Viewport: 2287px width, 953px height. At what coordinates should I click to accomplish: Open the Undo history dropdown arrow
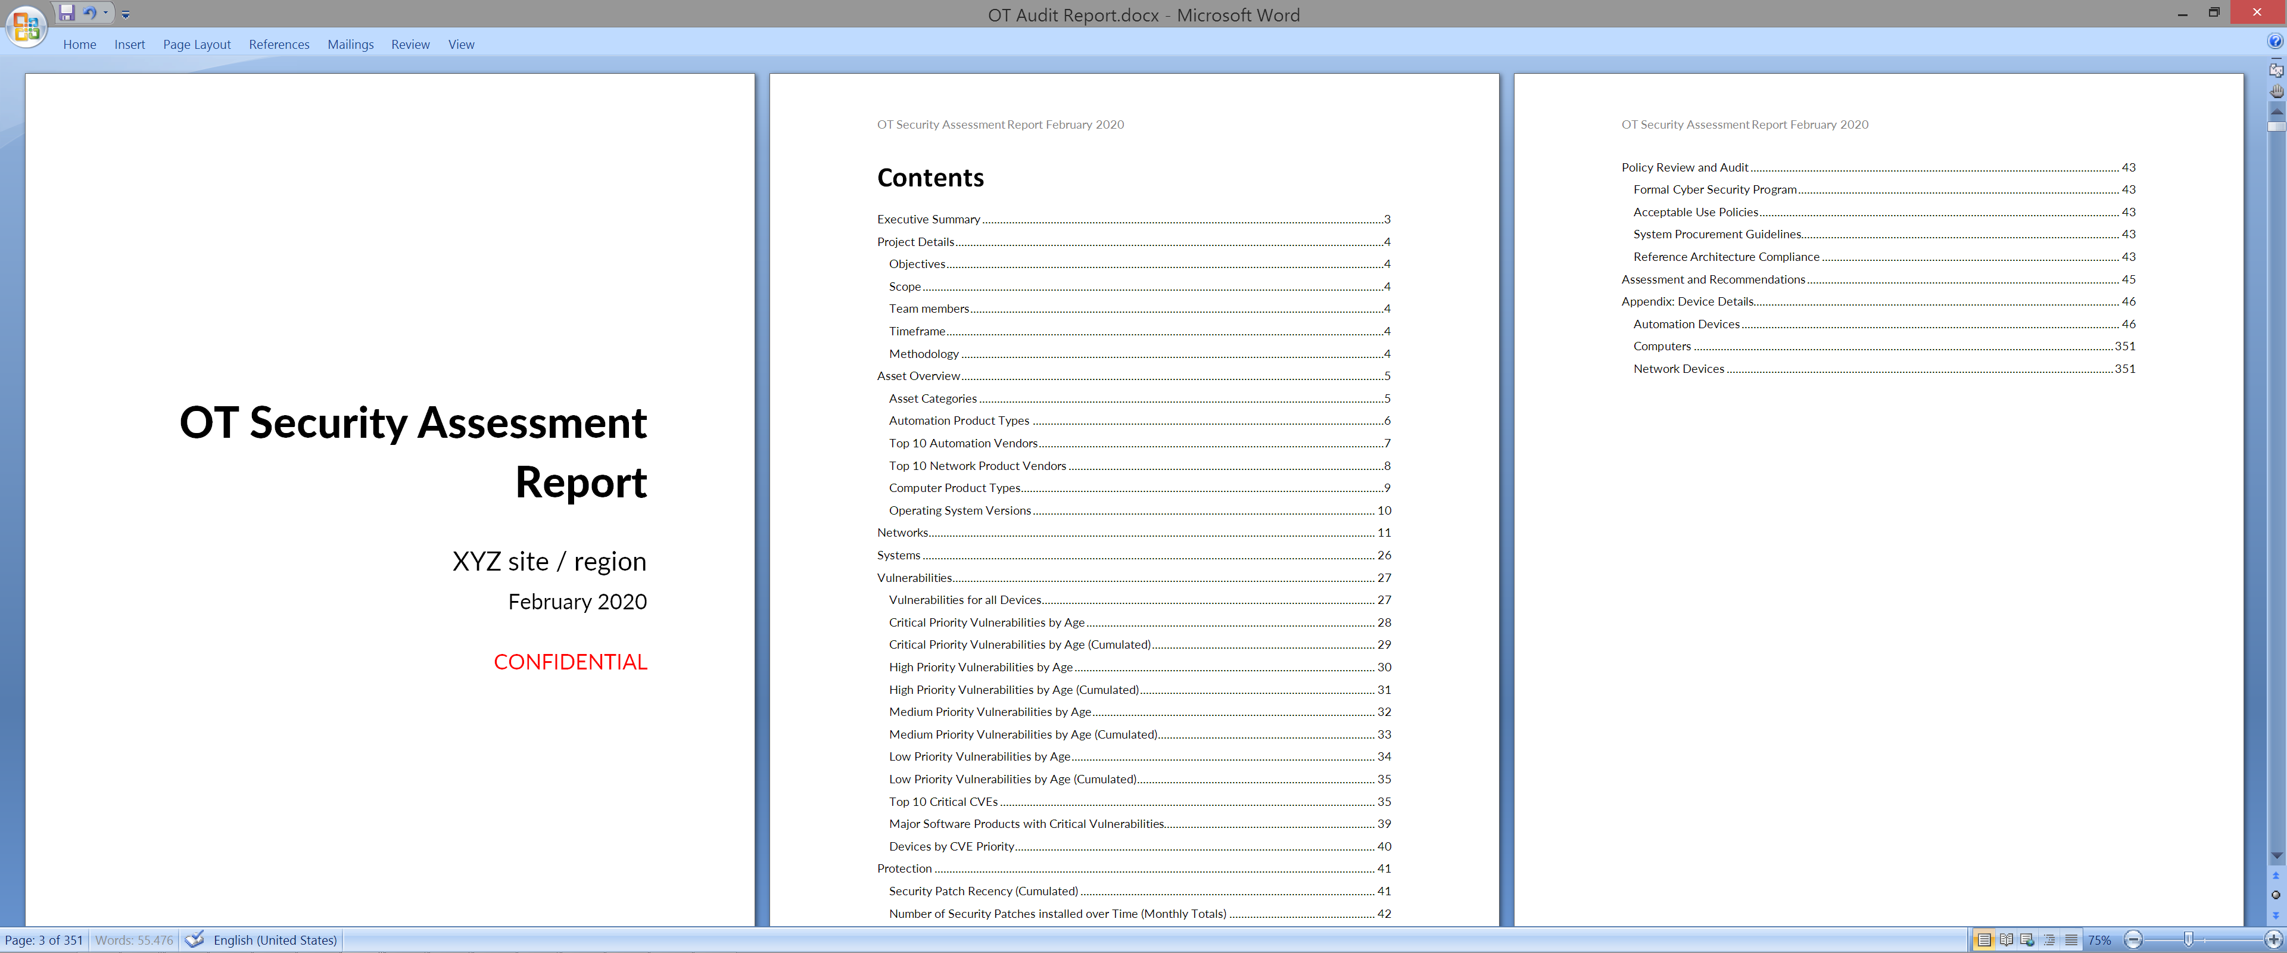click(x=105, y=13)
